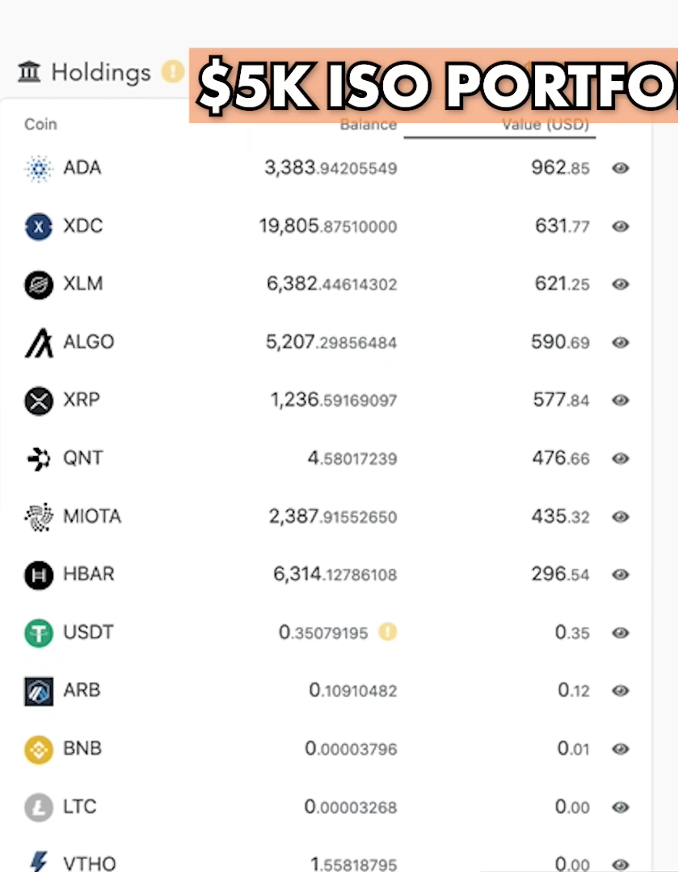Click the ADA Cardano coin icon
Image resolution: width=678 pixels, height=872 pixels.
point(38,168)
